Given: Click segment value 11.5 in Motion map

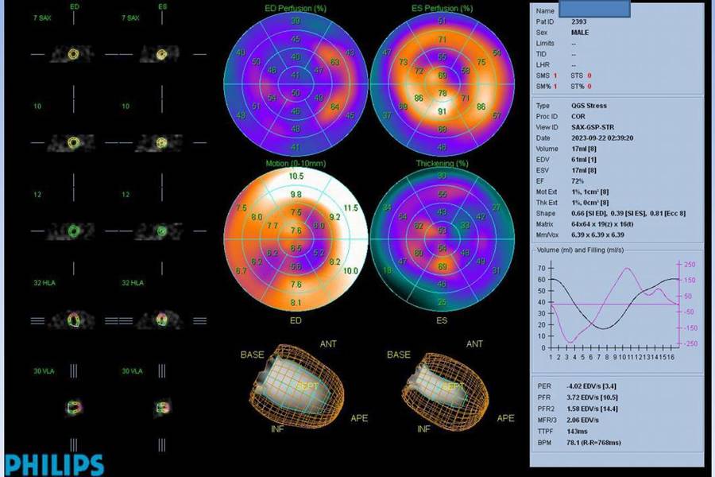Looking at the screenshot, I should click(350, 208).
